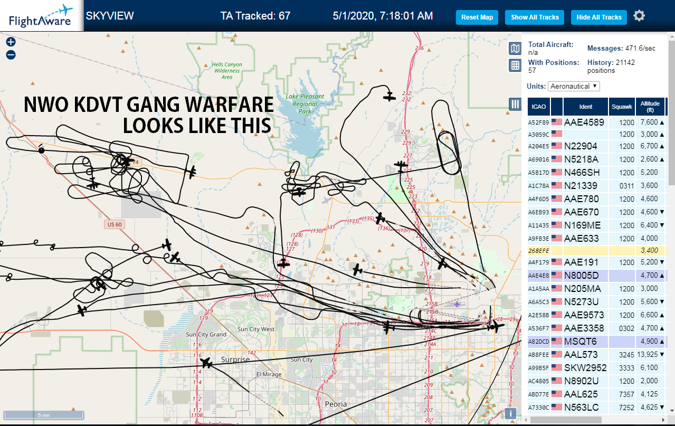675x426 pixels.
Task: Click the folded map icon button
Action: pos(515,49)
